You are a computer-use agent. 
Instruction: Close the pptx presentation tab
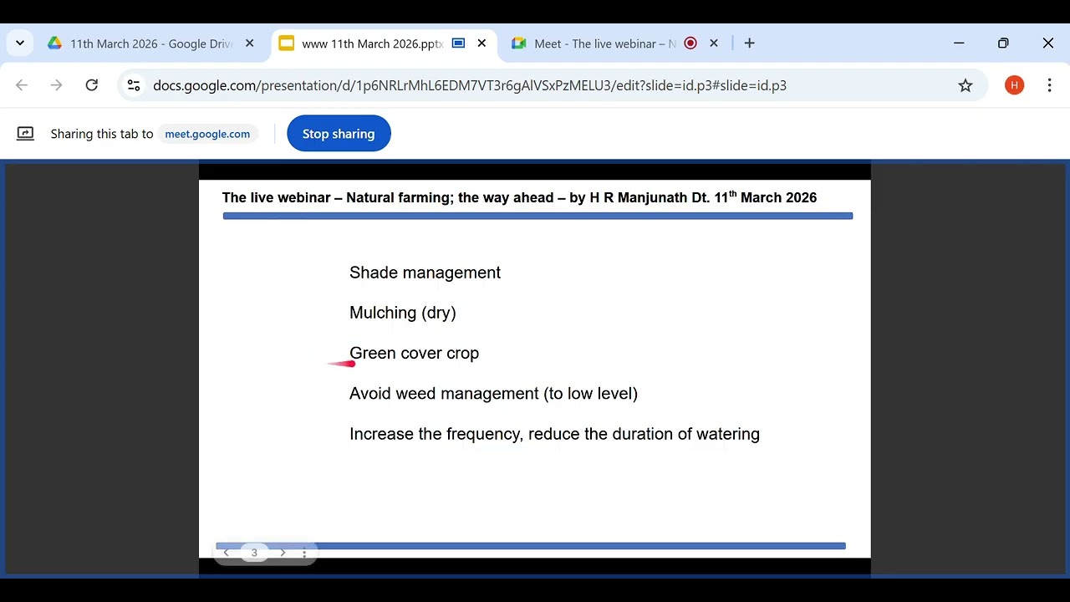pyautogui.click(x=481, y=43)
